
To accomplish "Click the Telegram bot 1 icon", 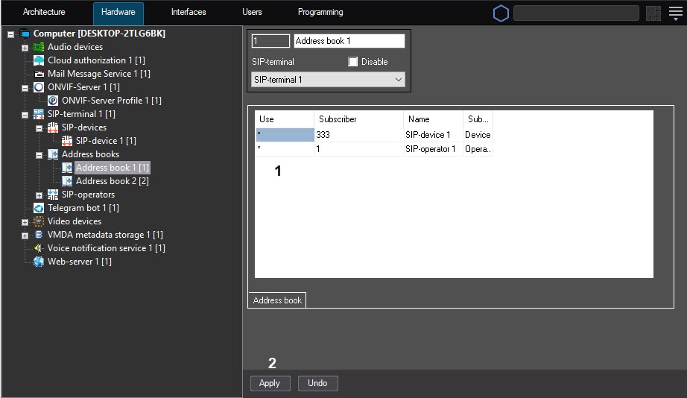I will click(39, 208).
